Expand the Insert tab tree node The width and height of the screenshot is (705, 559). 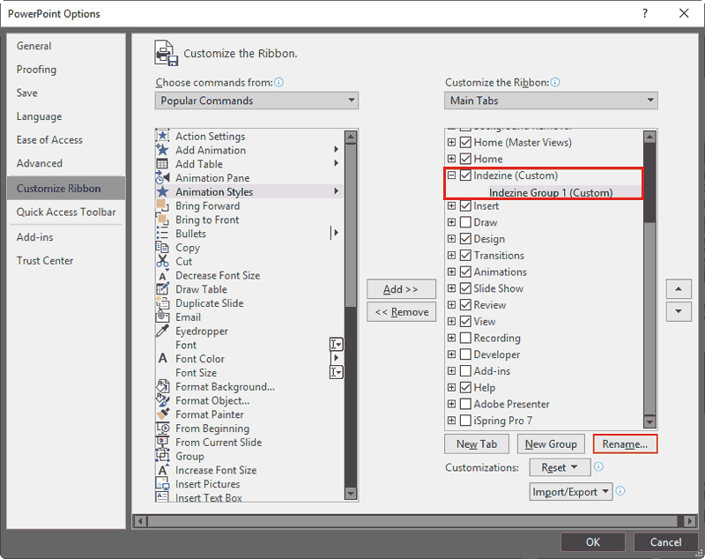(450, 205)
